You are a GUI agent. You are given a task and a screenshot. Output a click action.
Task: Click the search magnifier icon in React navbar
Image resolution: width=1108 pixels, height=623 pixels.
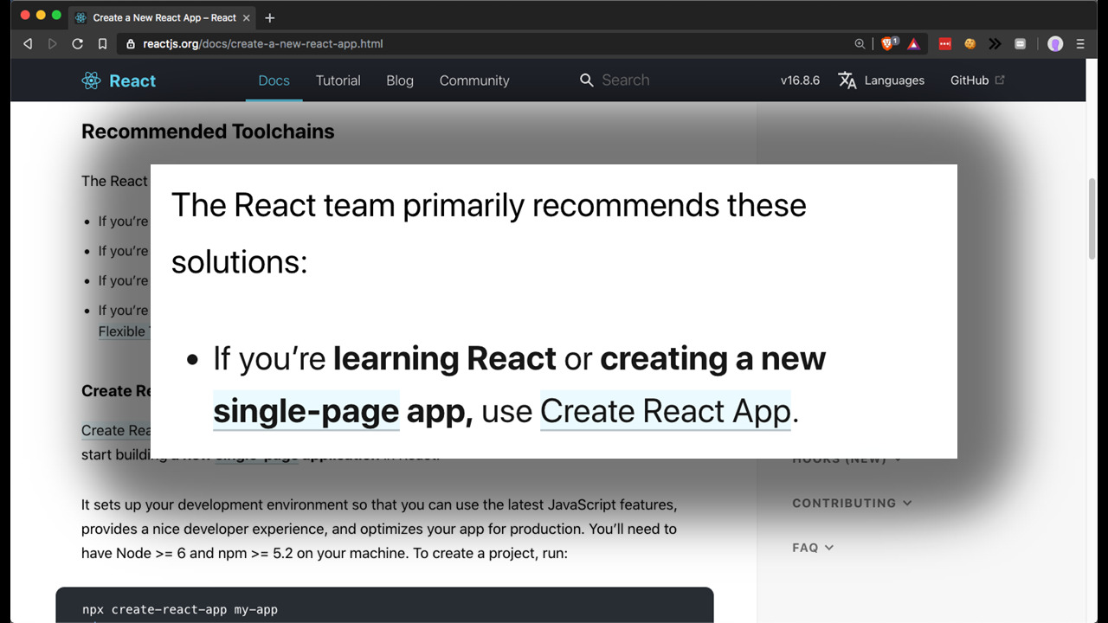click(x=586, y=80)
